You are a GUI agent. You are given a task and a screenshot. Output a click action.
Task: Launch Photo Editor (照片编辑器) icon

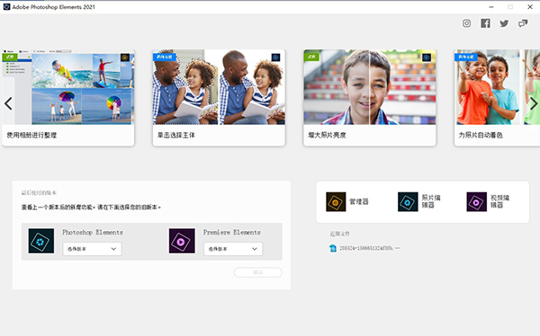tap(408, 202)
